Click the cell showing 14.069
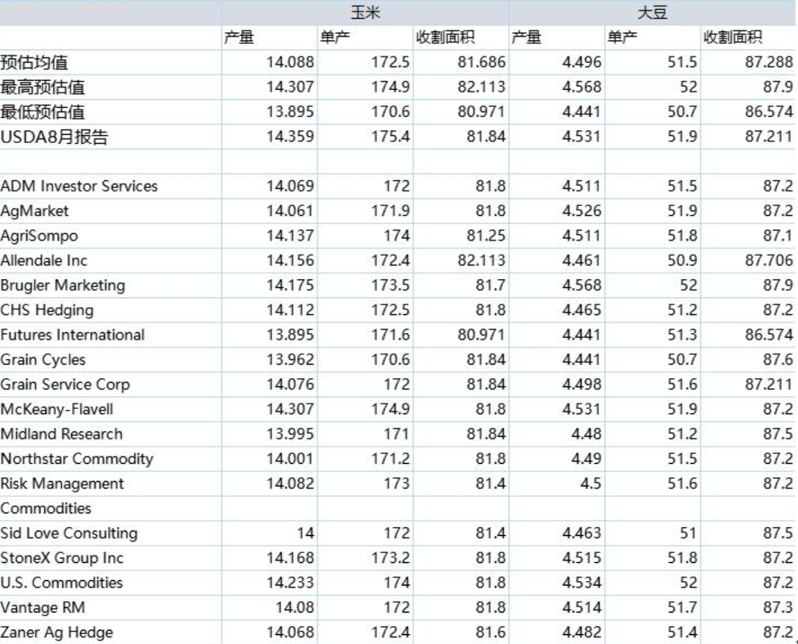 click(x=290, y=187)
